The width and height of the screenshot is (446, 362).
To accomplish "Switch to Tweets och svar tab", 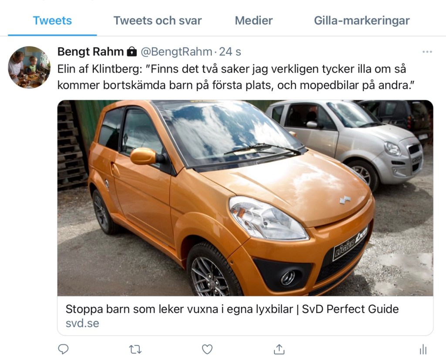I will (158, 20).
